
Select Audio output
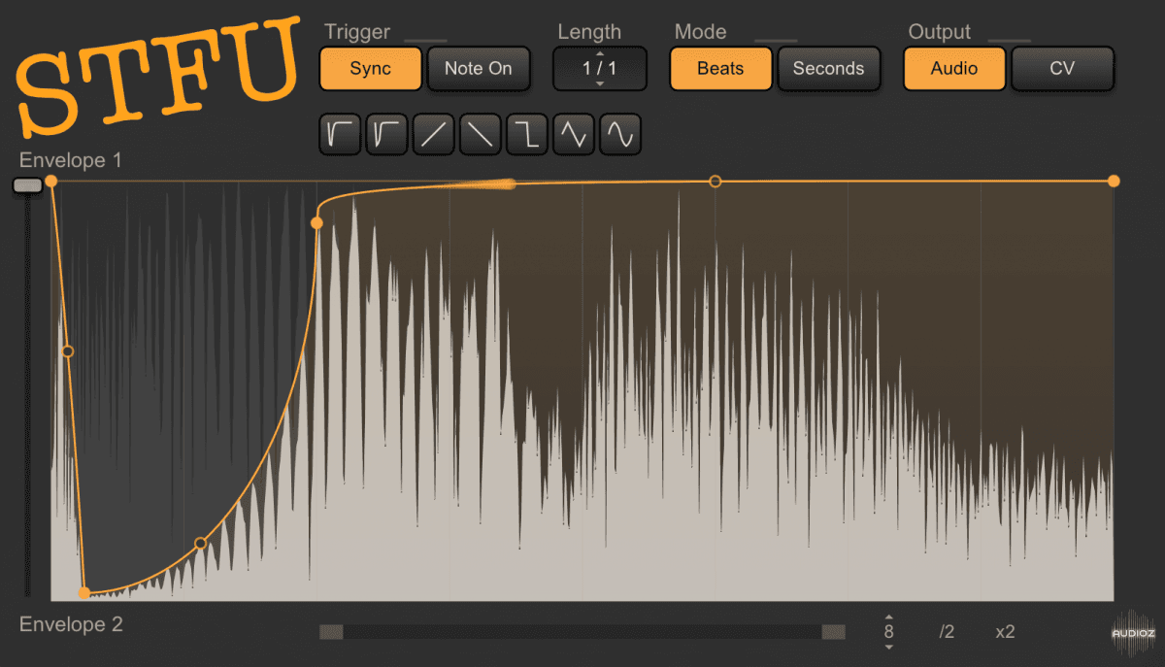(954, 69)
